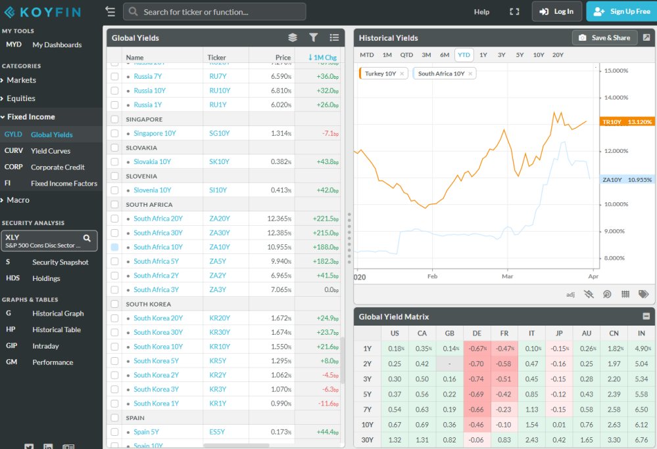Open layers icon in Global Yields panel

pos(293,37)
